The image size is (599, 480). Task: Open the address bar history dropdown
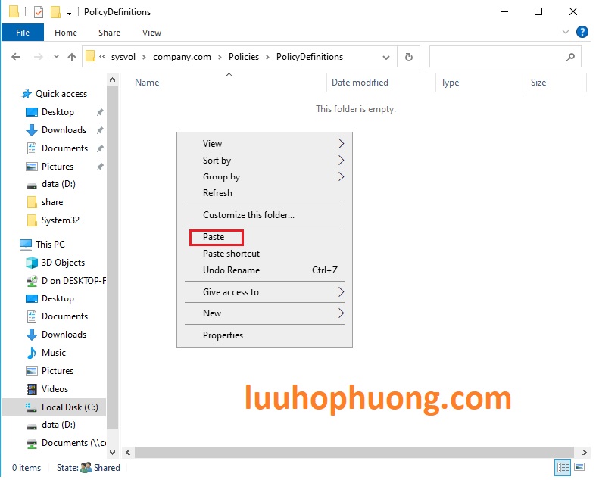coord(386,57)
